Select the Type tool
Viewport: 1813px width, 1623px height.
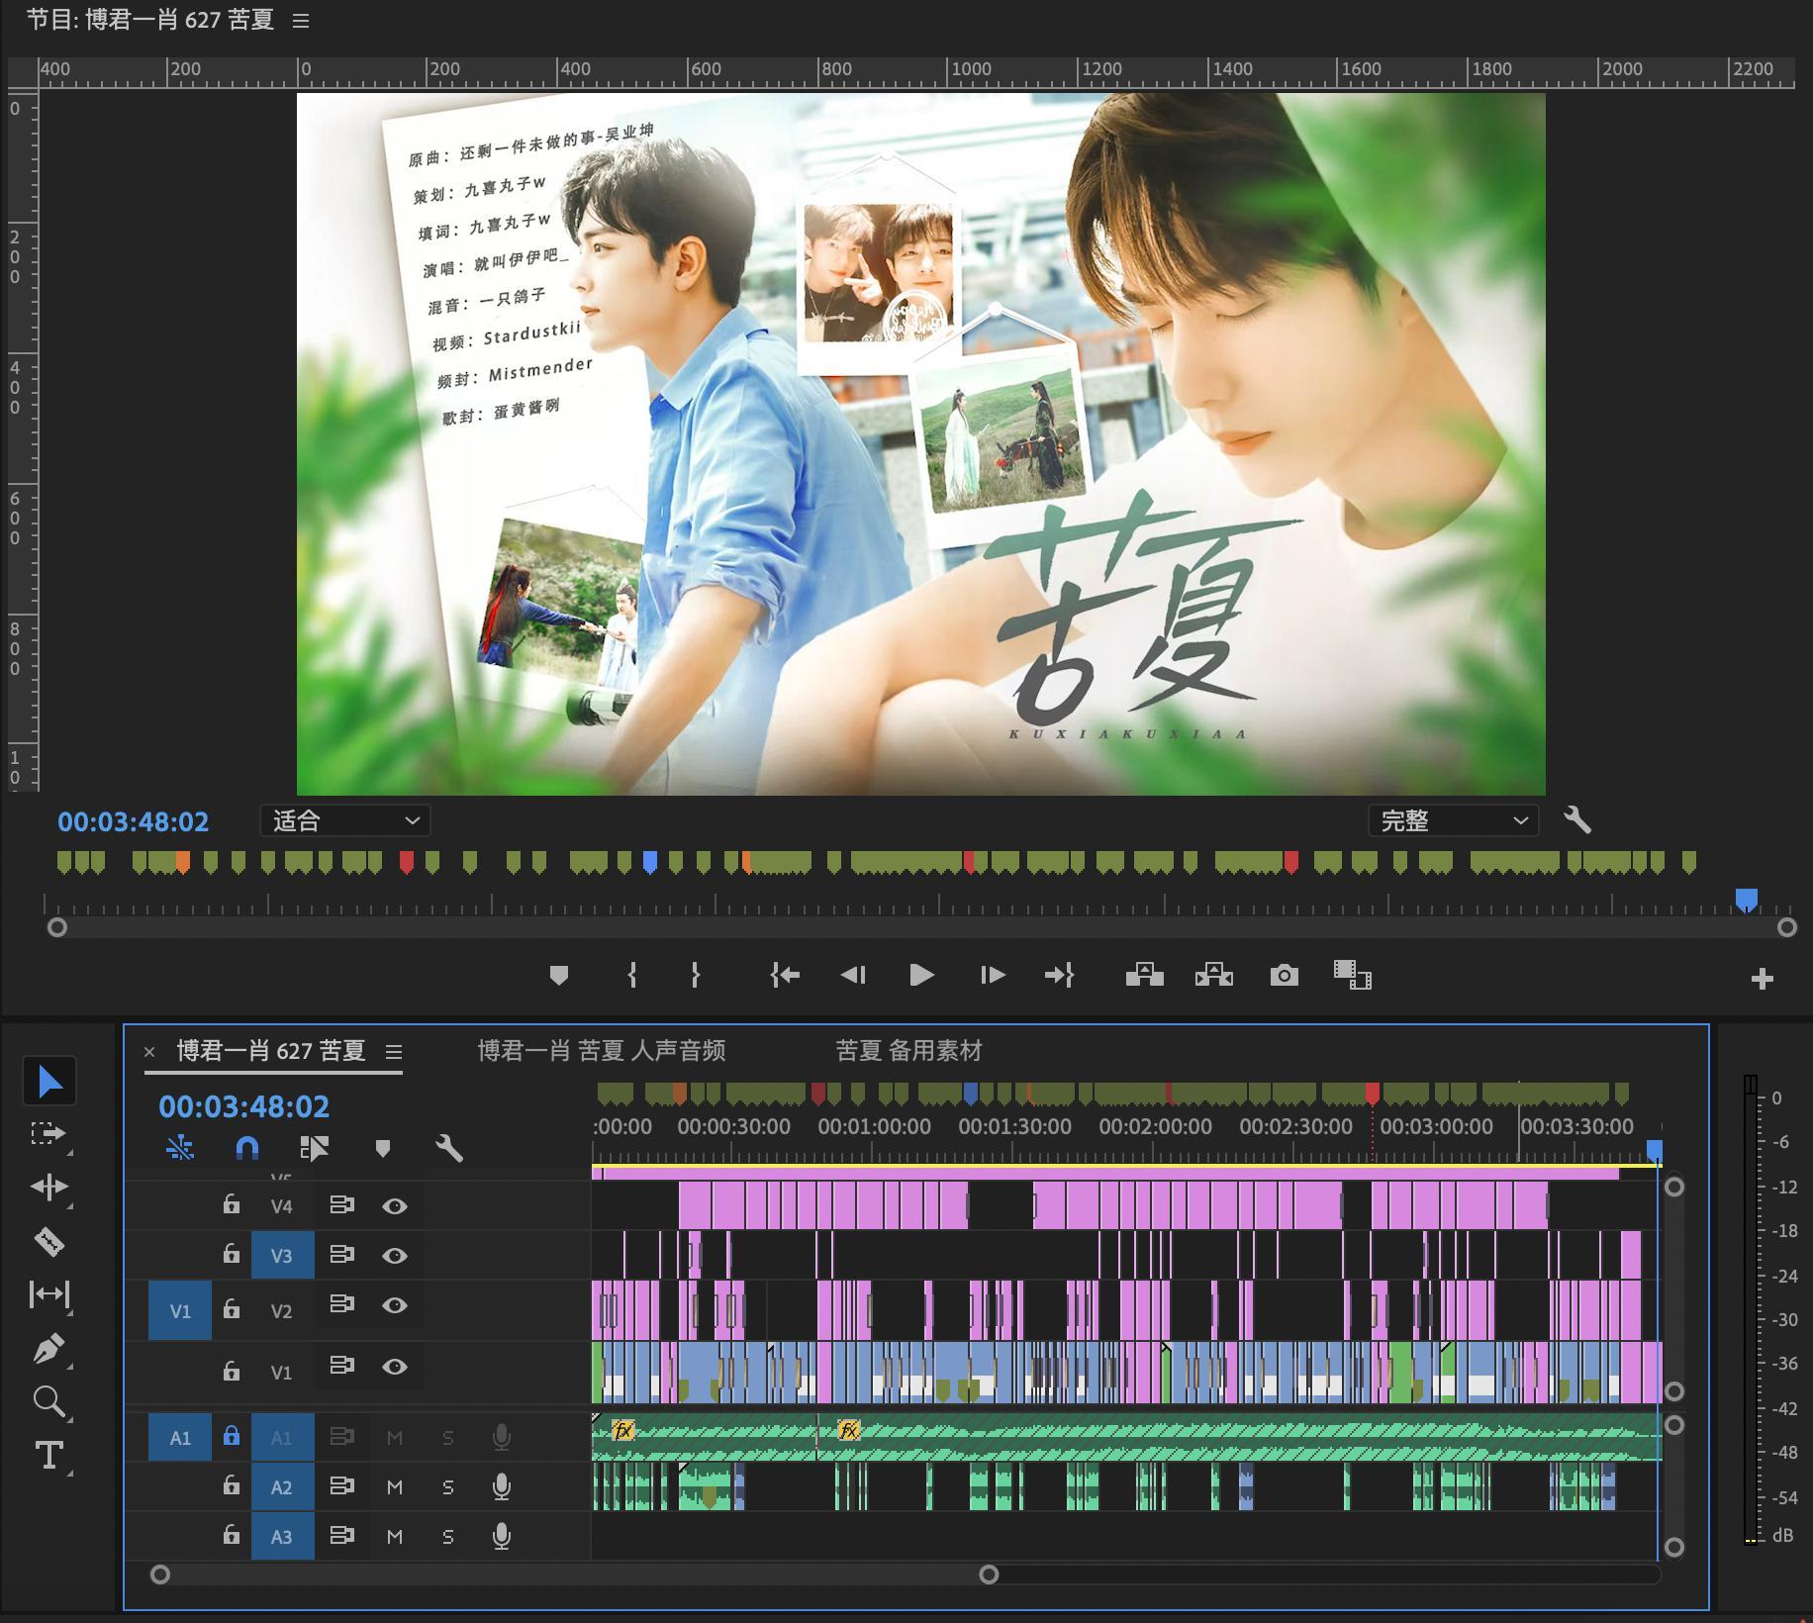tap(48, 1455)
